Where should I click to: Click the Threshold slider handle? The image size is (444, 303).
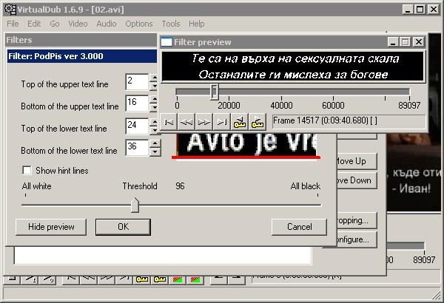click(x=135, y=205)
